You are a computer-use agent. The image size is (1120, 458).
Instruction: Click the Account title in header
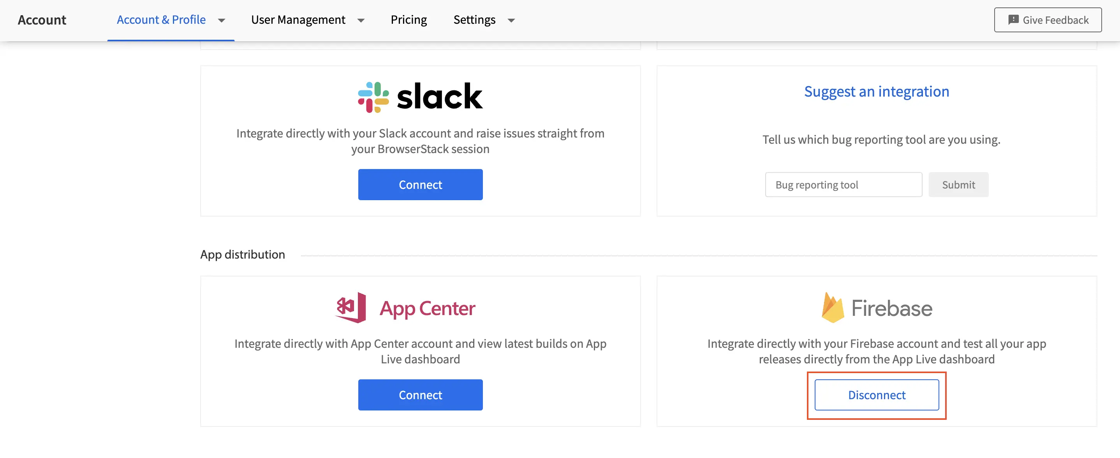[42, 20]
